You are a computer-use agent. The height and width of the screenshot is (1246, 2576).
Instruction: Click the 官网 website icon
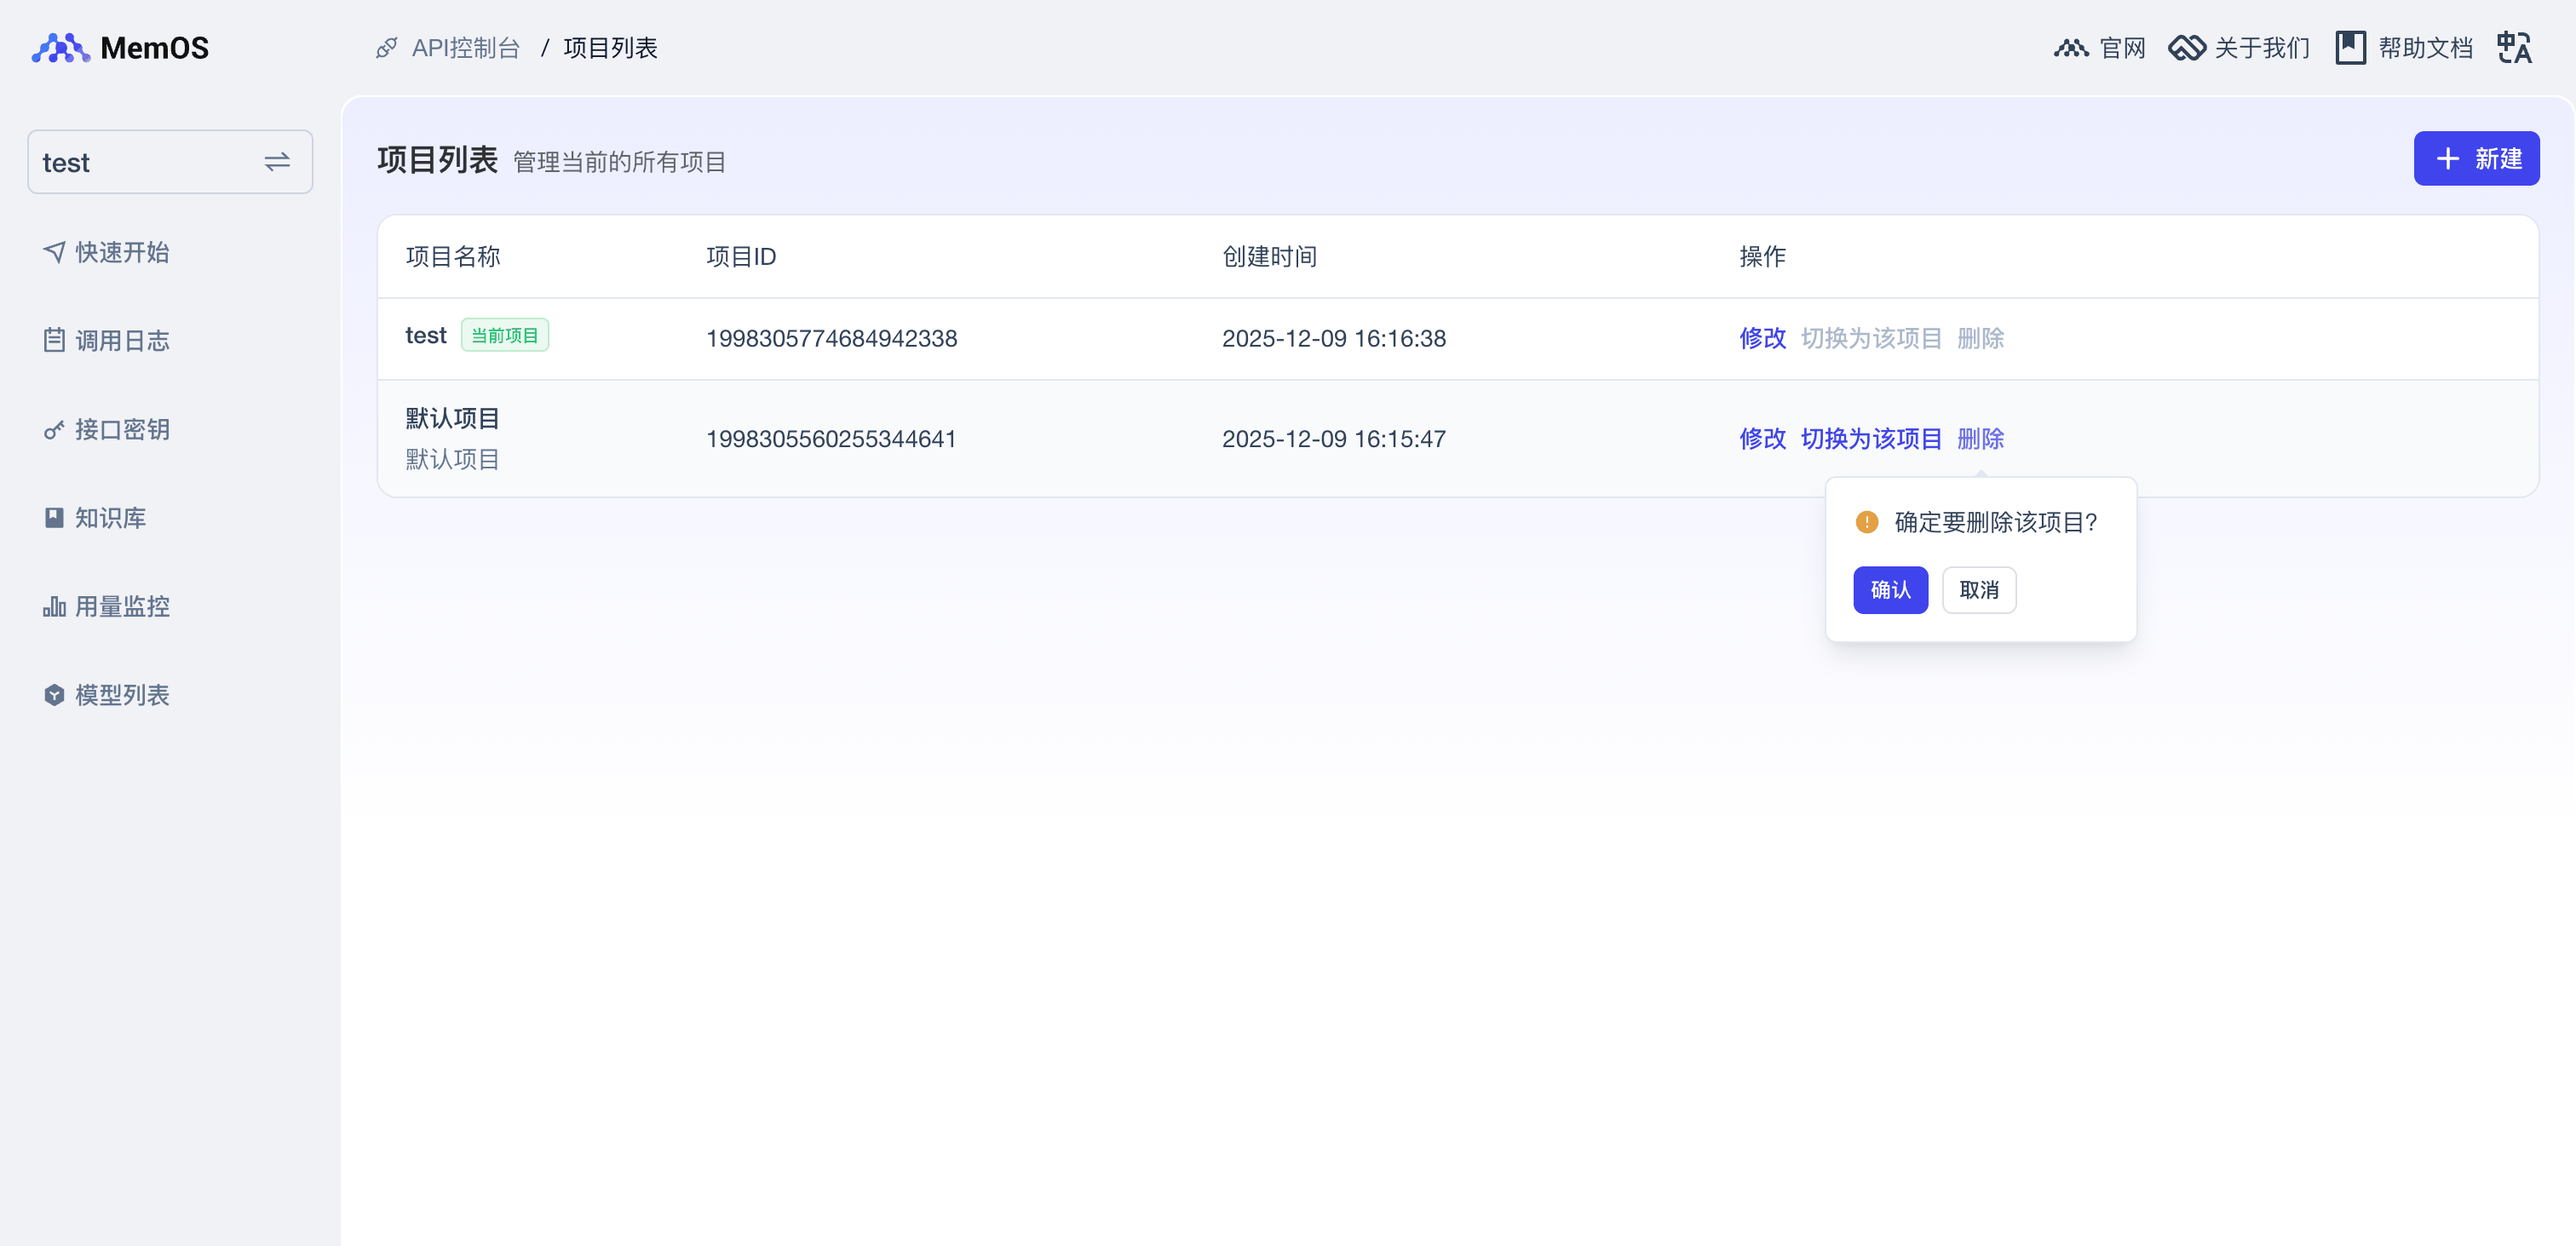2071,48
